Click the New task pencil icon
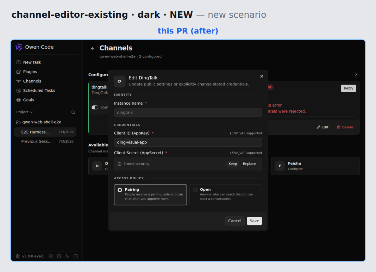 pos(18,62)
